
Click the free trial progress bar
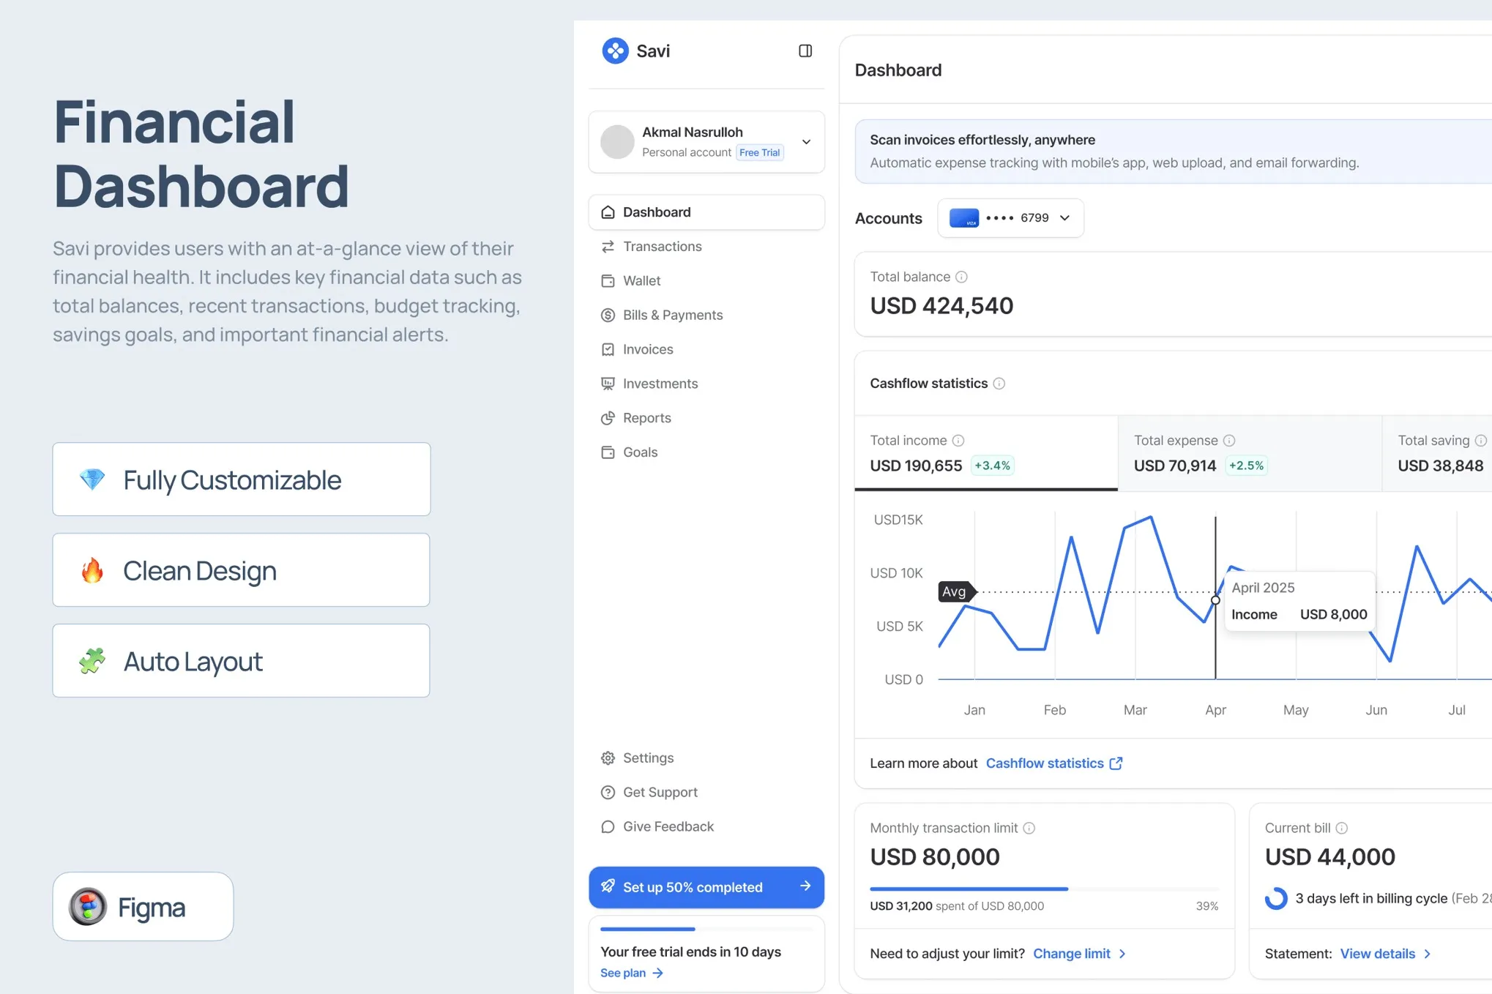[706, 929]
